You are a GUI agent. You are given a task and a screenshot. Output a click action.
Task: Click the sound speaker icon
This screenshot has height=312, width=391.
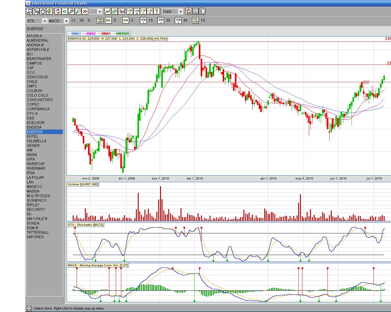[x=49, y=12]
